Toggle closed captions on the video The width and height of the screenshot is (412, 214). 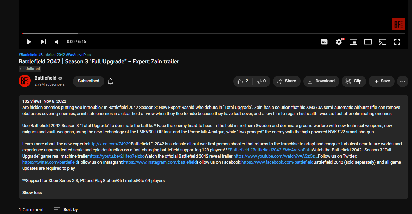pos(324,42)
